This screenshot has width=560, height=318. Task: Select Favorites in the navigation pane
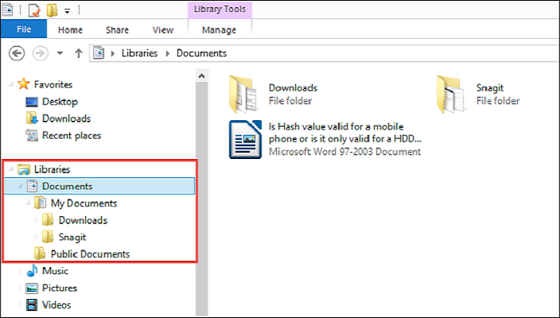[x=53, y=84]
